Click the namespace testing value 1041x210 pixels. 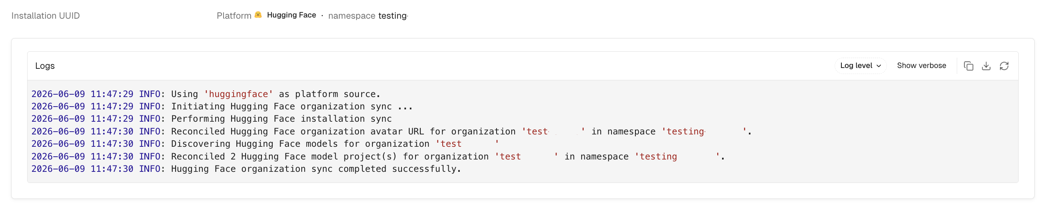click(x=392, y=16)
